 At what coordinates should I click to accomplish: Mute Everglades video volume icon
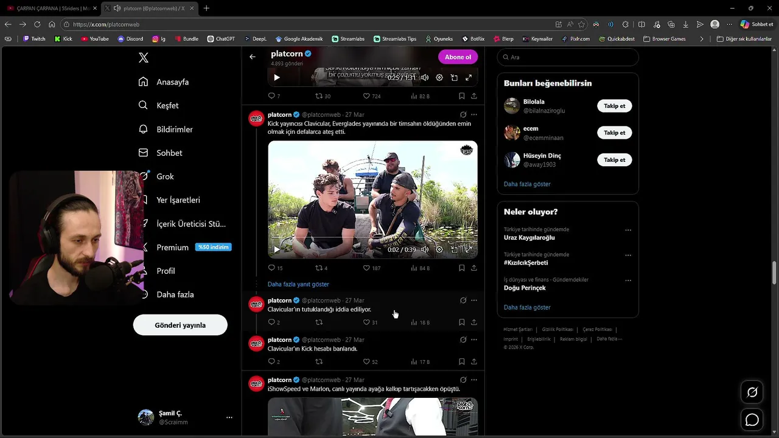(x=424, y=249)
